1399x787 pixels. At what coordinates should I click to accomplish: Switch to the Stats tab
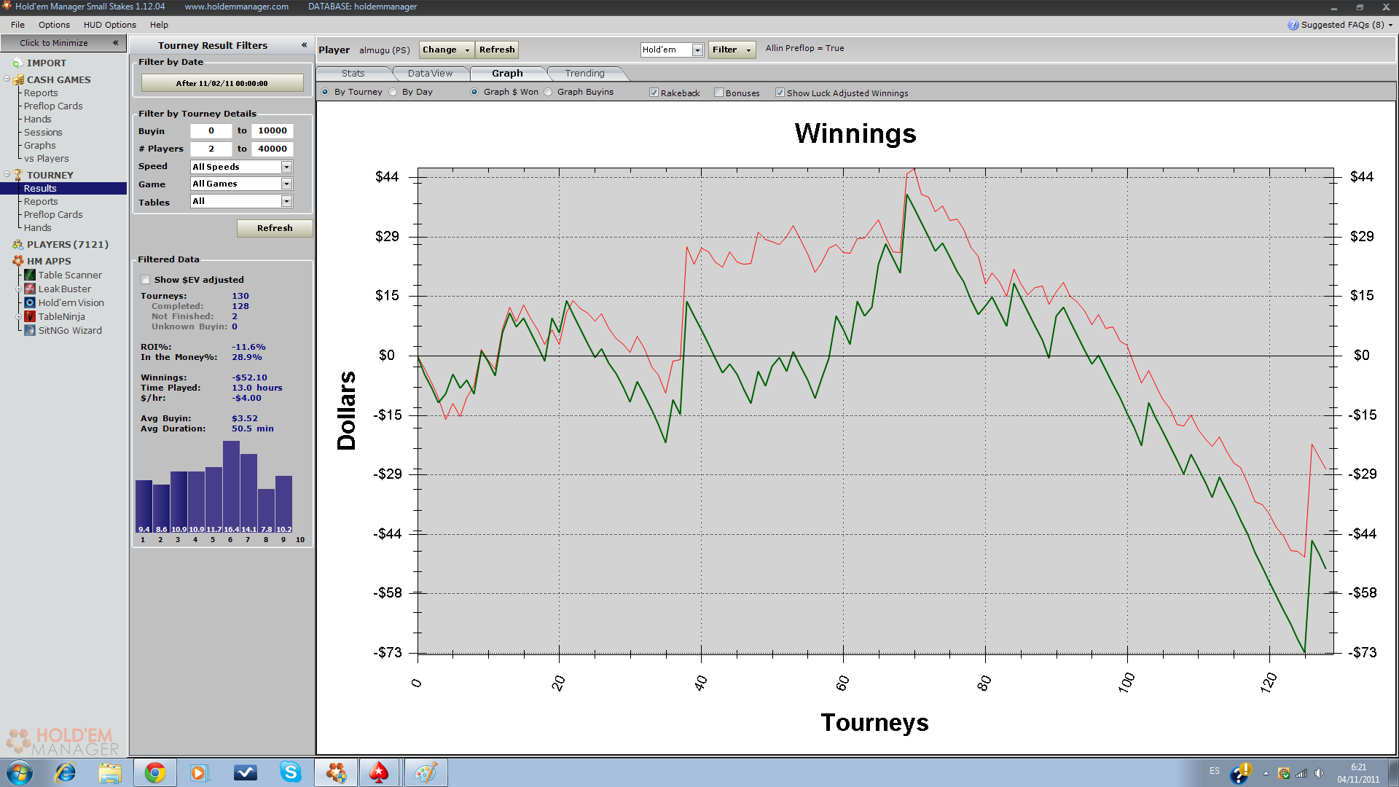tap(353, 74)
